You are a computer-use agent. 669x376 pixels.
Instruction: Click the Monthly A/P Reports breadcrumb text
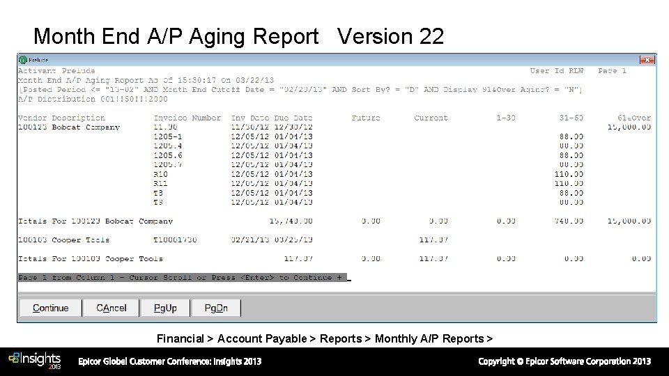pos(429,338)
